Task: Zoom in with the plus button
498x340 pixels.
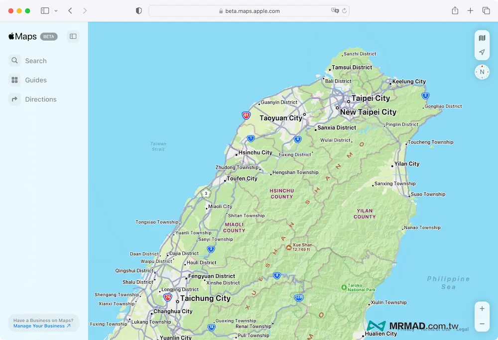Action: (x=482, y=309)
